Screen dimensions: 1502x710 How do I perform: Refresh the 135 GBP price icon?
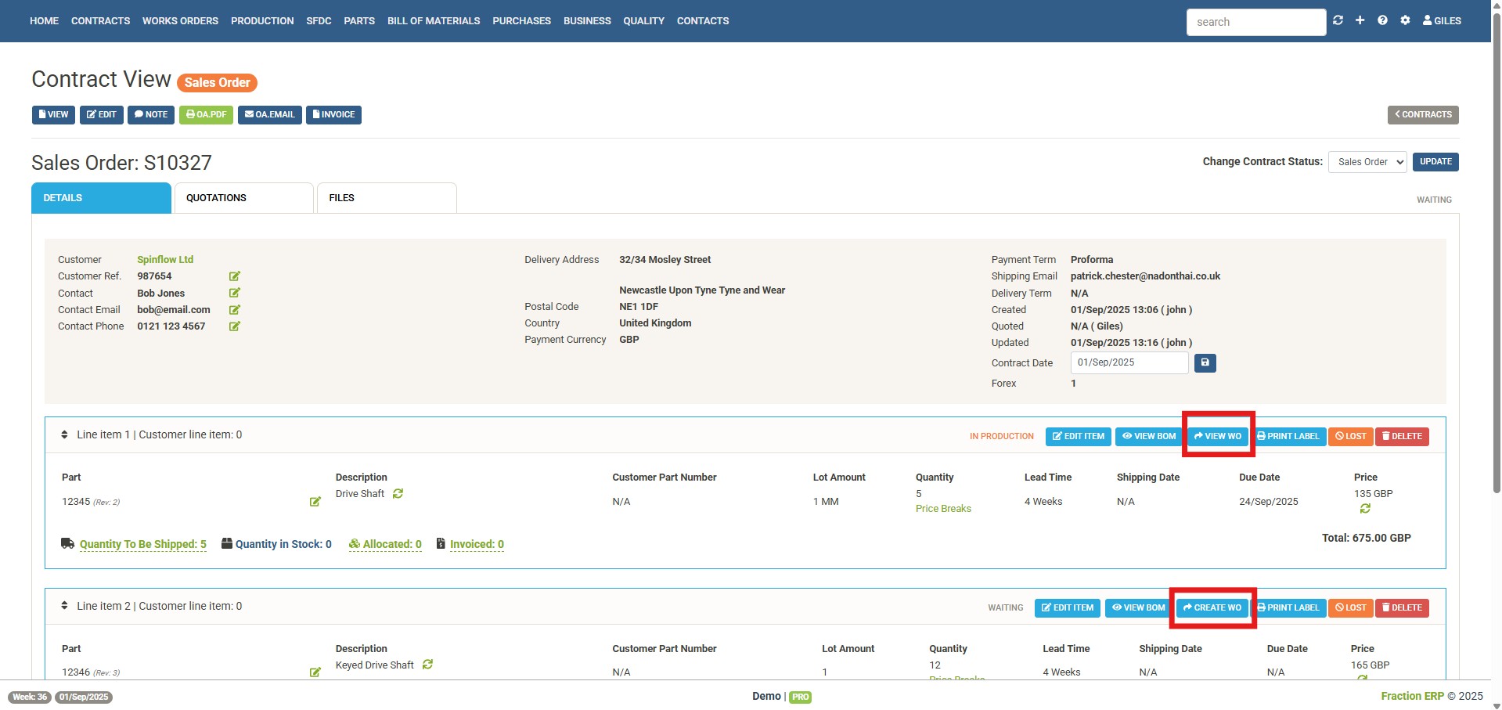1366,508
